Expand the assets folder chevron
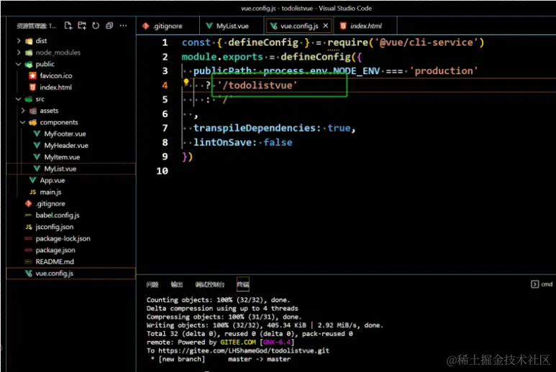 coord(23,111)
